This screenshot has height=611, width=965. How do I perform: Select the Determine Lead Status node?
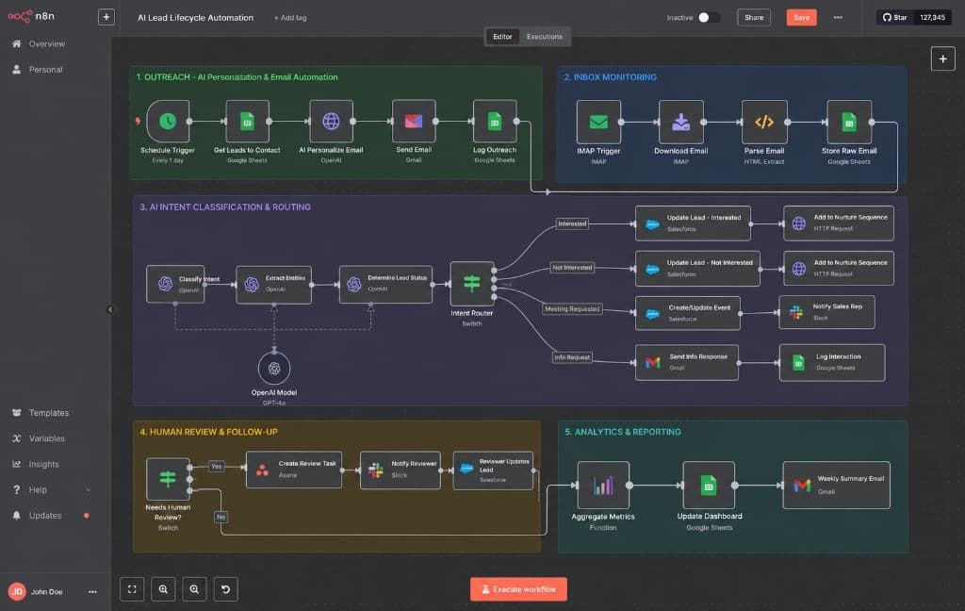[x=385, y=284]
